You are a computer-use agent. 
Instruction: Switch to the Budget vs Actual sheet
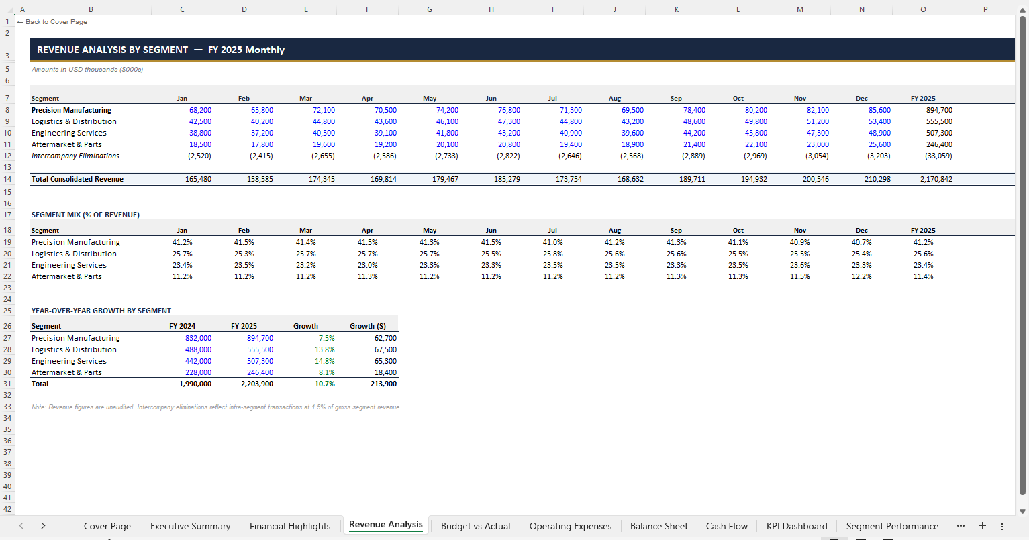tap(475, 526)
